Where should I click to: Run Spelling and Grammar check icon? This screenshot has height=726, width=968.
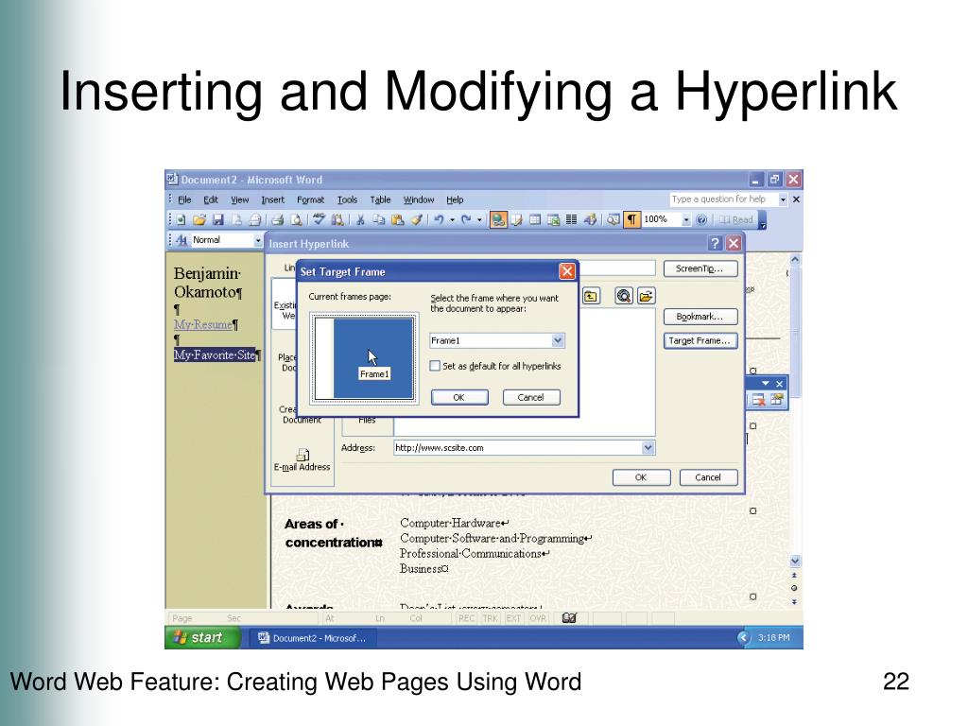pos(319,219)
